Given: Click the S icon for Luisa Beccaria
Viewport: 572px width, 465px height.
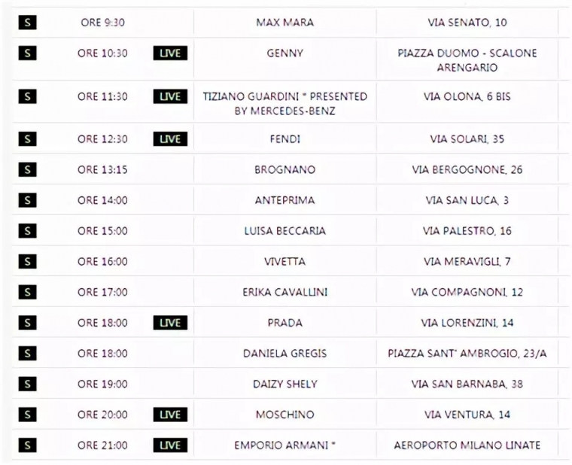Looking at the screenshot, I should click(x=28, y=231).
